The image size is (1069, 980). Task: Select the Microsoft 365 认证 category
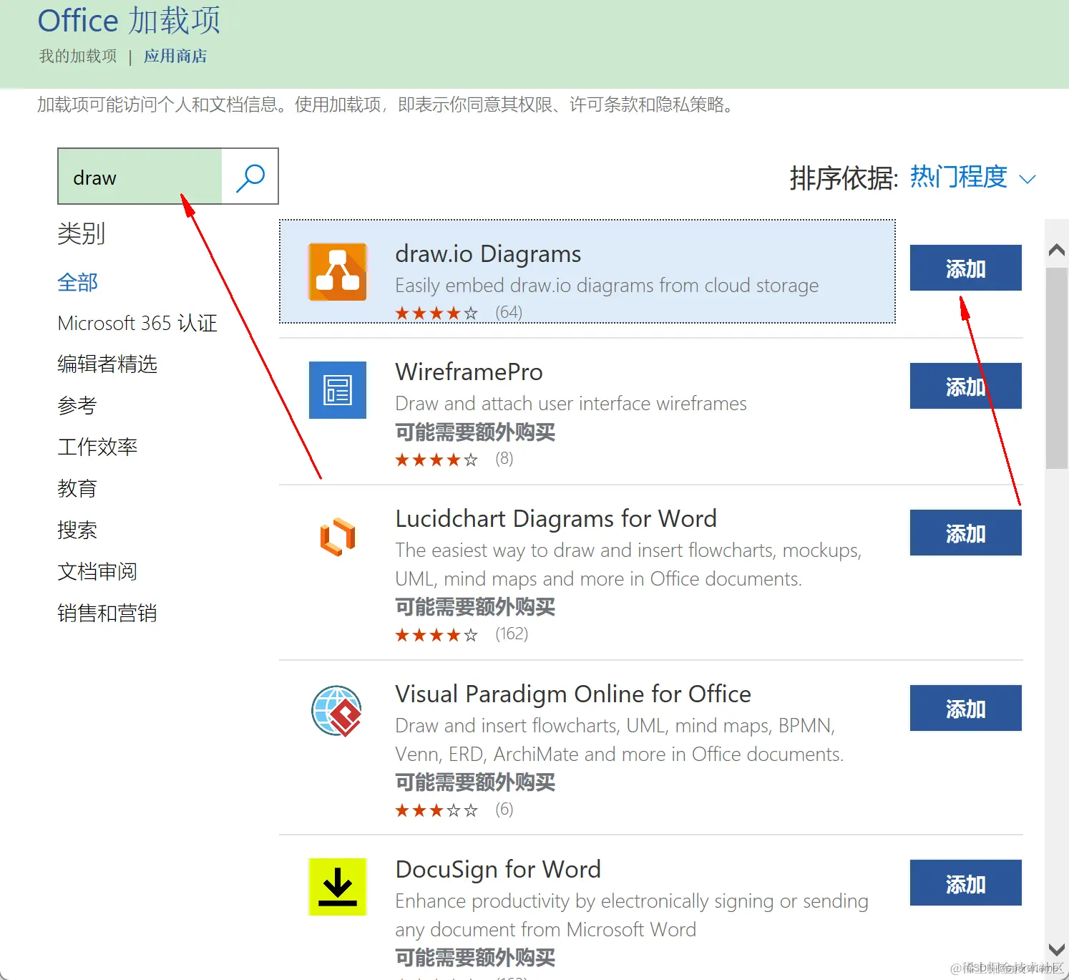coord(137,323)
